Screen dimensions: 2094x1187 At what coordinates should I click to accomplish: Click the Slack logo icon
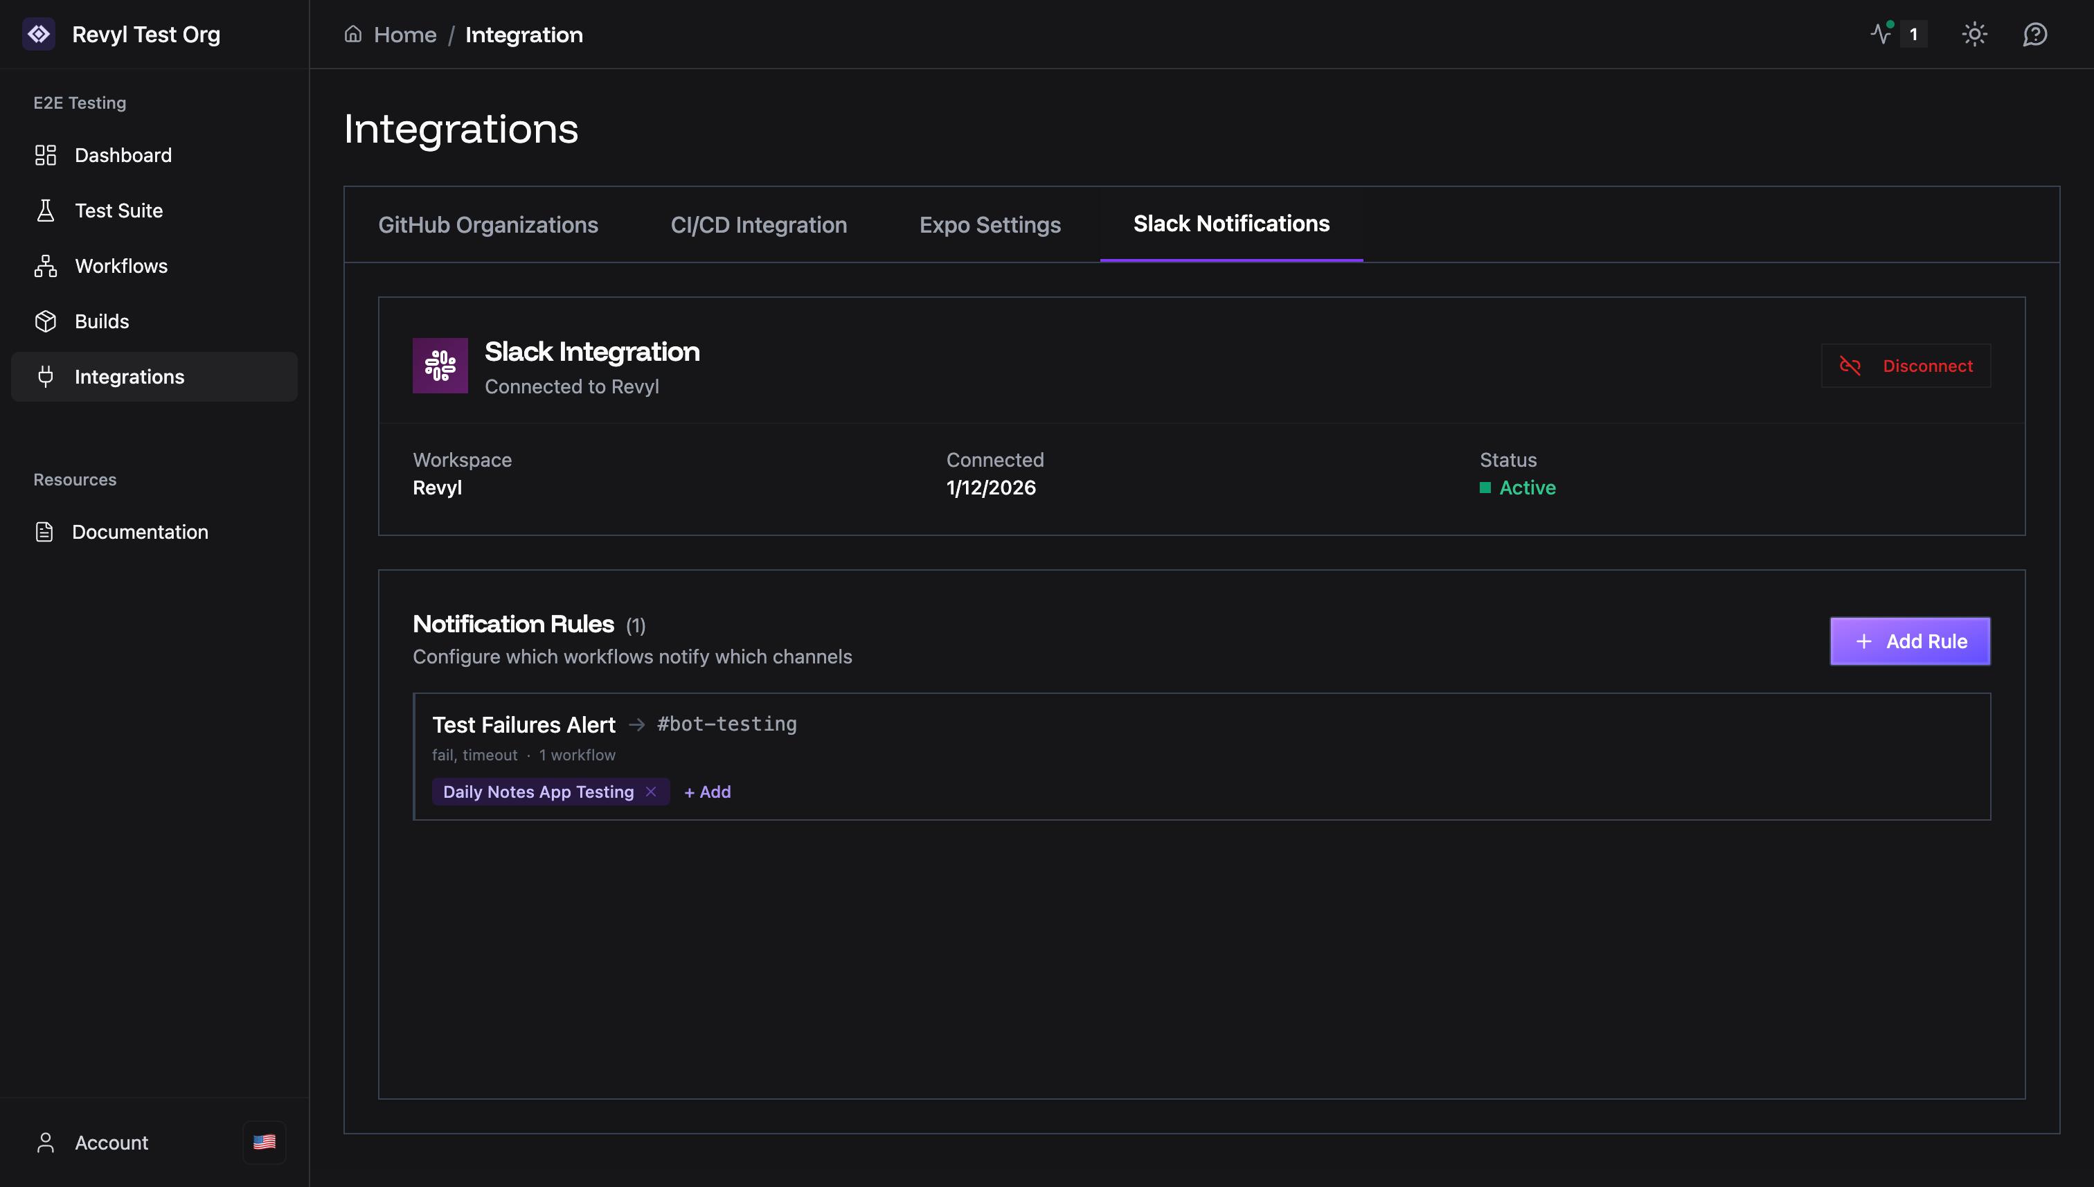click(x=440, y=366)
